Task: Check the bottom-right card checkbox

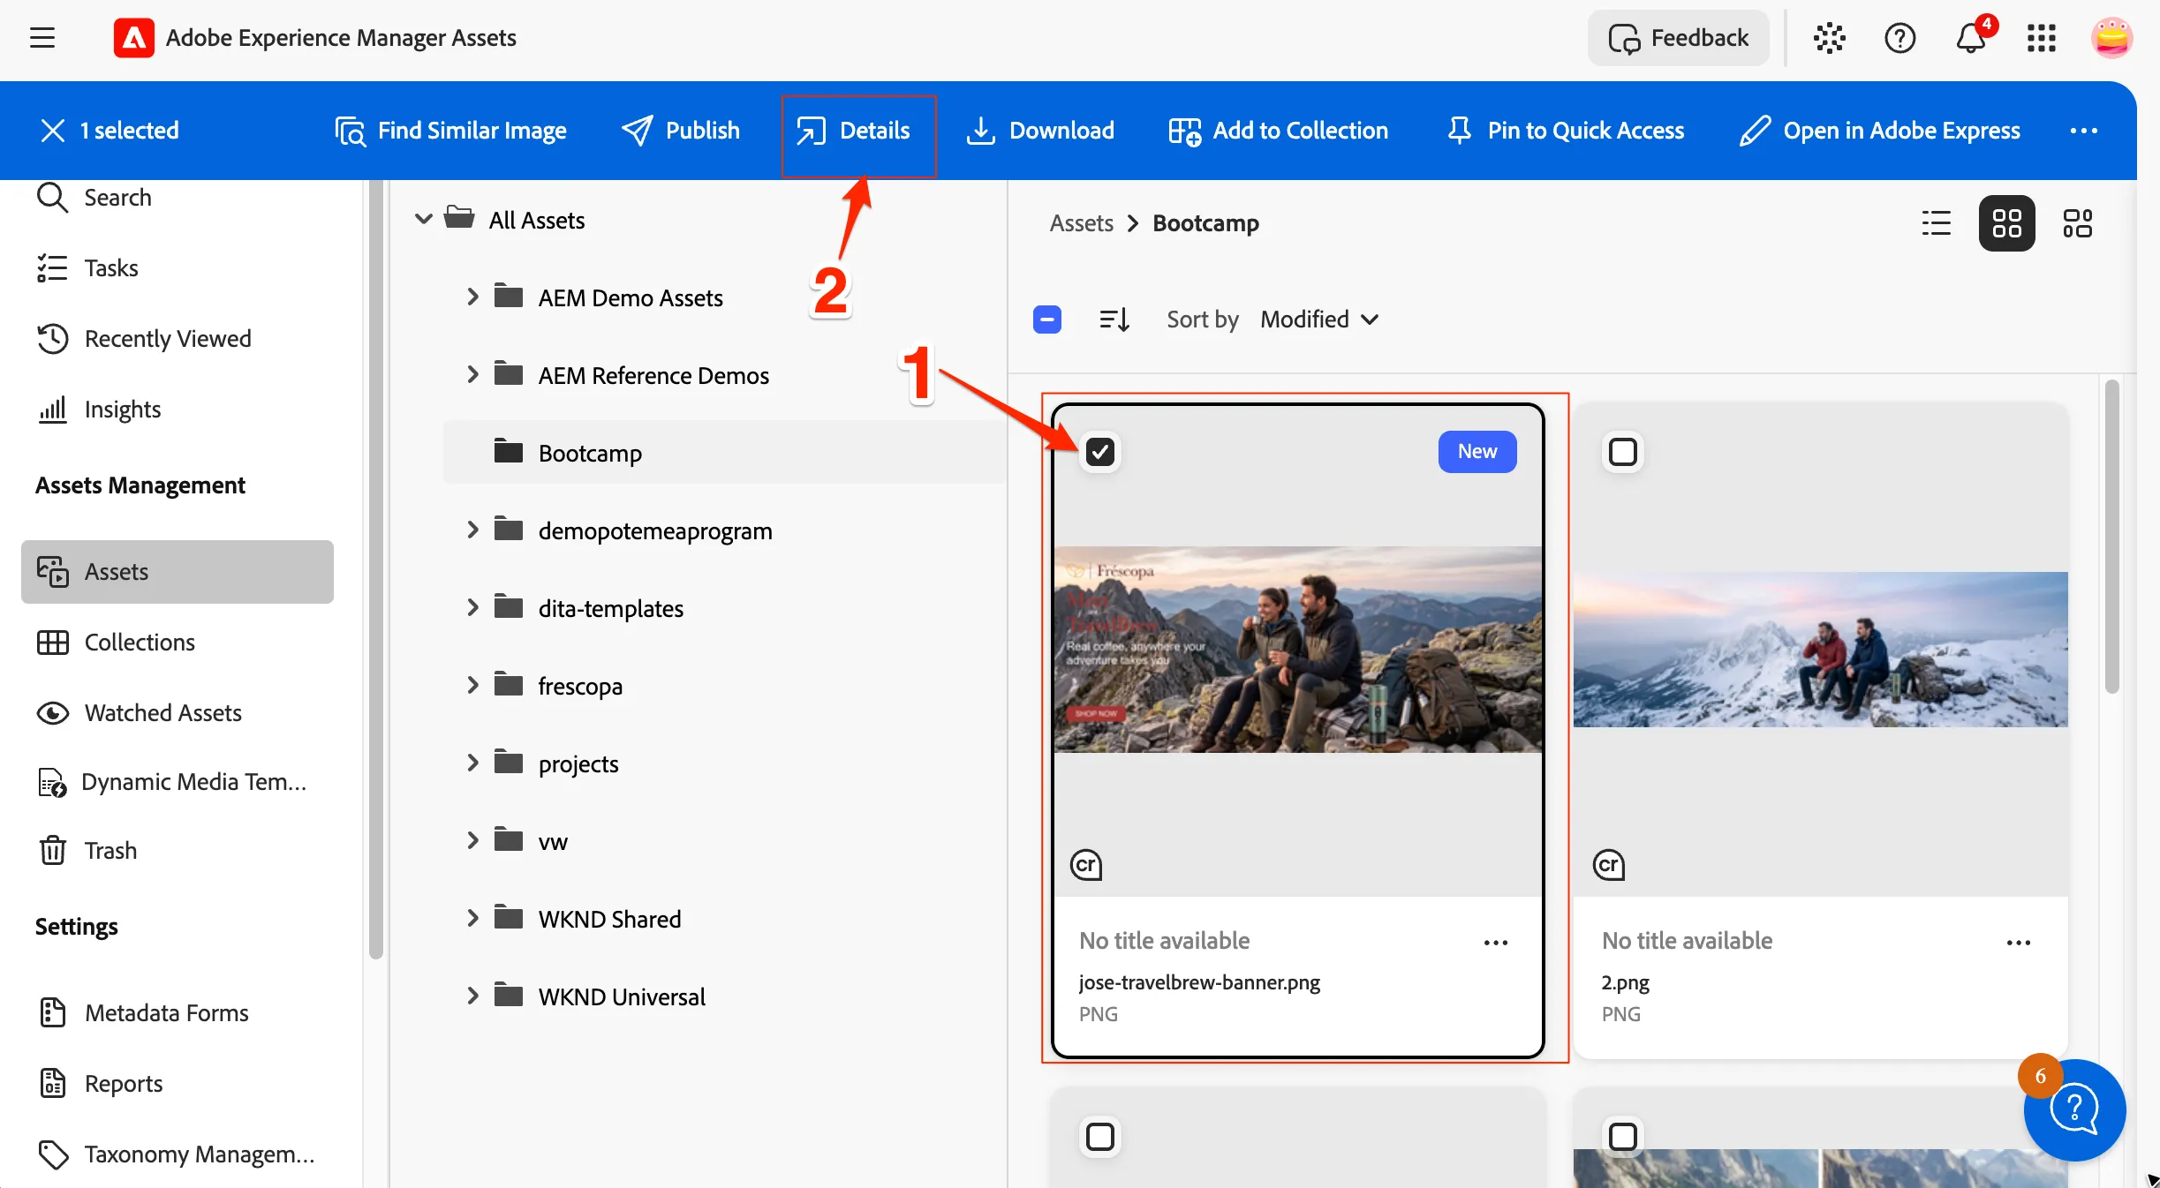Action: [1623, 1137]
